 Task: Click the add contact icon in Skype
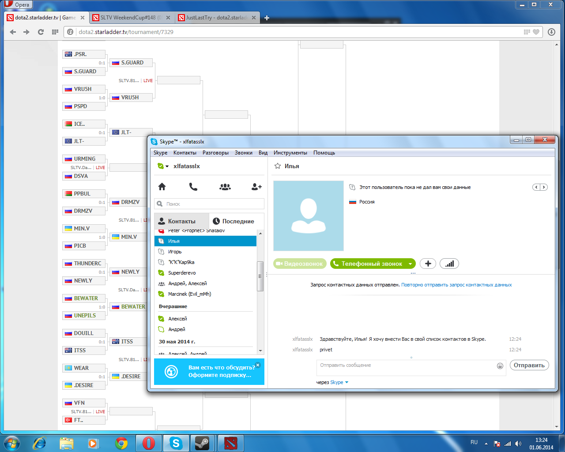(x=256, y=187)
